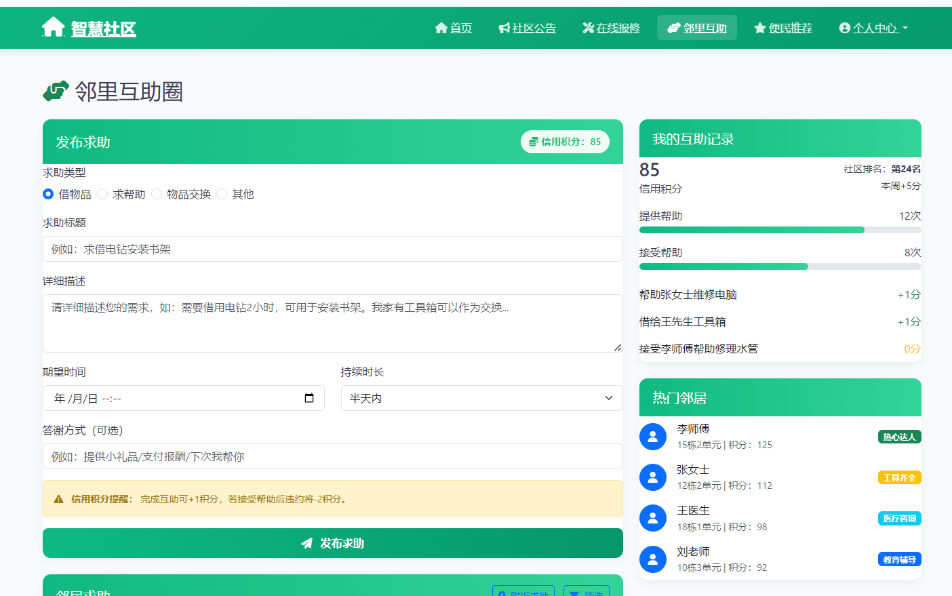Screen dimensions: 952x596
Task: Click the home icon in the 智慧社区 logo
Action: [53, 27]
